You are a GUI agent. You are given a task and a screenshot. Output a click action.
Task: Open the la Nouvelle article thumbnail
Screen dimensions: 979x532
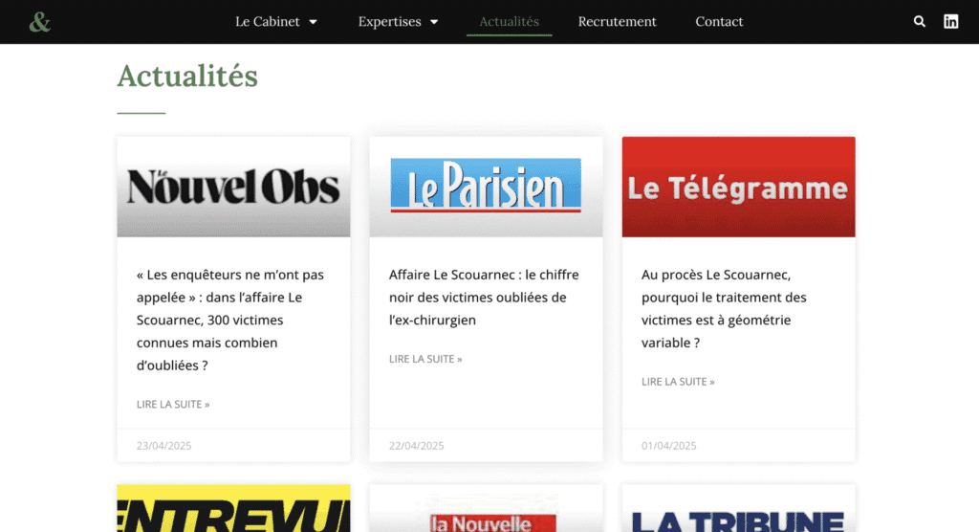coord(486,508)
